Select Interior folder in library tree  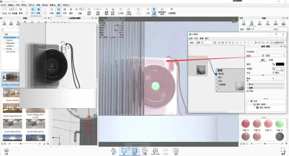tap(9, 40)
